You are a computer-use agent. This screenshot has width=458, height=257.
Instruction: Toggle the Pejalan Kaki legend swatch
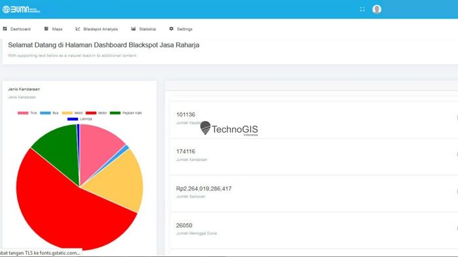(x=115, y=112)
